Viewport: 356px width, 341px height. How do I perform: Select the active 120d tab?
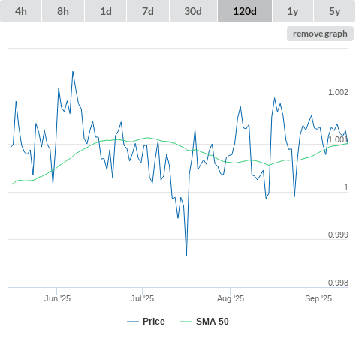pyautogui.click(x=245, y=11)
